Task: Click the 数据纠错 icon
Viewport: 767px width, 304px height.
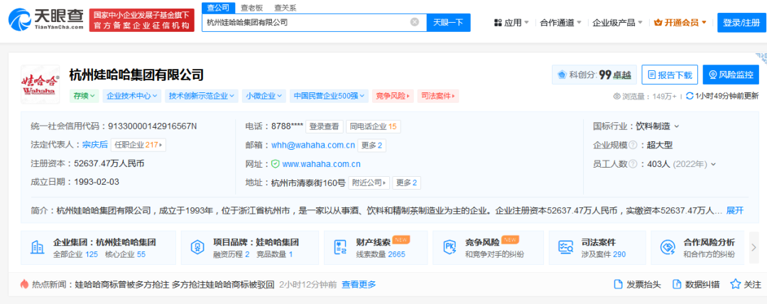Action: coord(677,284)
